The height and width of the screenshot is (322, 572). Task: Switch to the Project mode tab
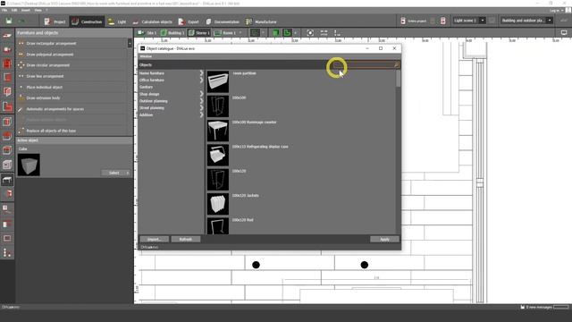coord(55,21)
